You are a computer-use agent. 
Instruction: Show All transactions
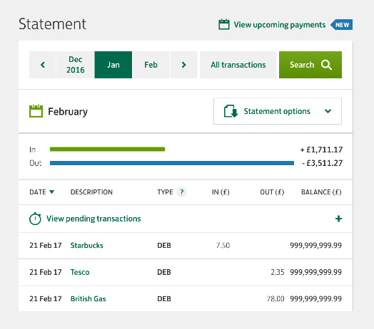tap(238, 65)
